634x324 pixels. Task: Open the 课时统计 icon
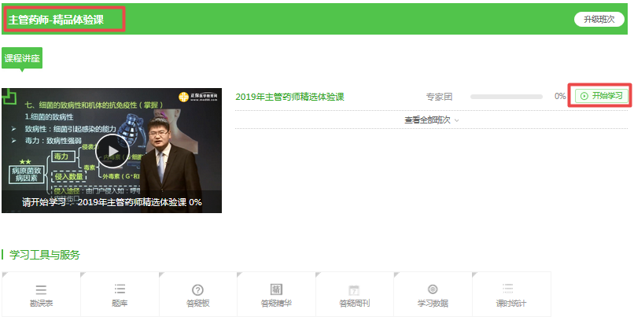[508, 289]
